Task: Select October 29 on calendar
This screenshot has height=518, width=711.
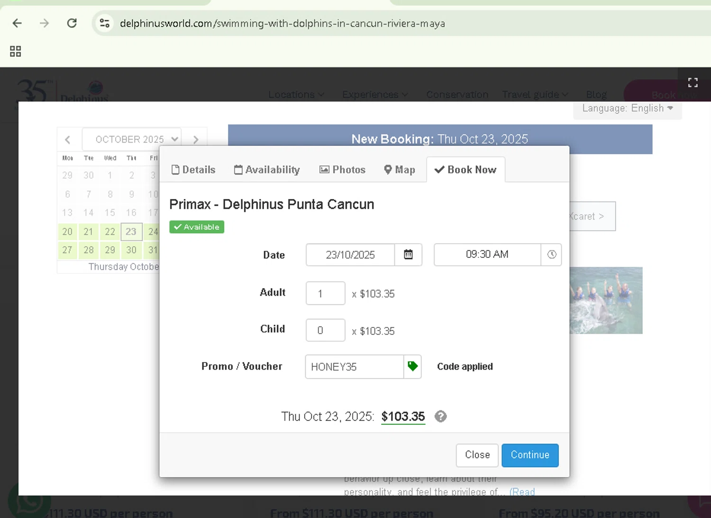Action: (110, 250)
